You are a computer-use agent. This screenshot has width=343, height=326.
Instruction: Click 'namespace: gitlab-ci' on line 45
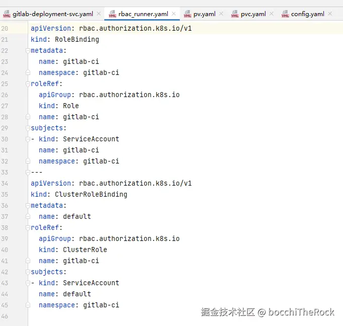click(79, 305)
